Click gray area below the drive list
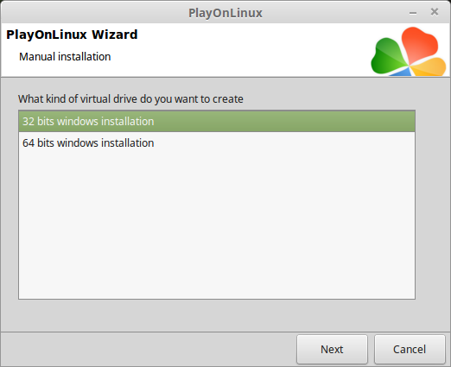 [x=217, y=315]
